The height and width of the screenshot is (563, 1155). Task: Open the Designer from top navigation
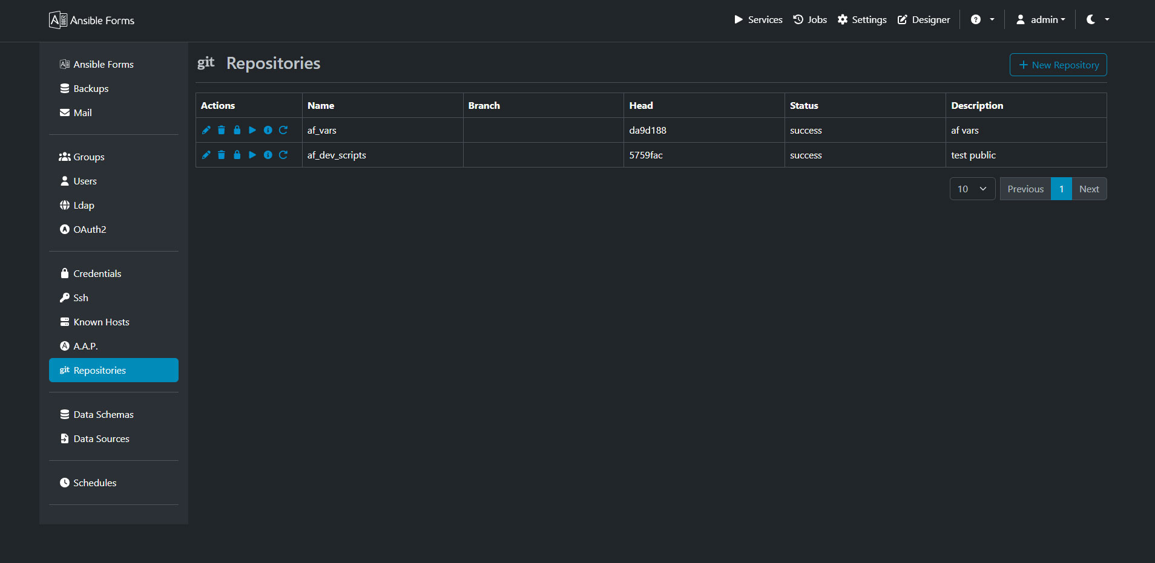coord(924,19)
